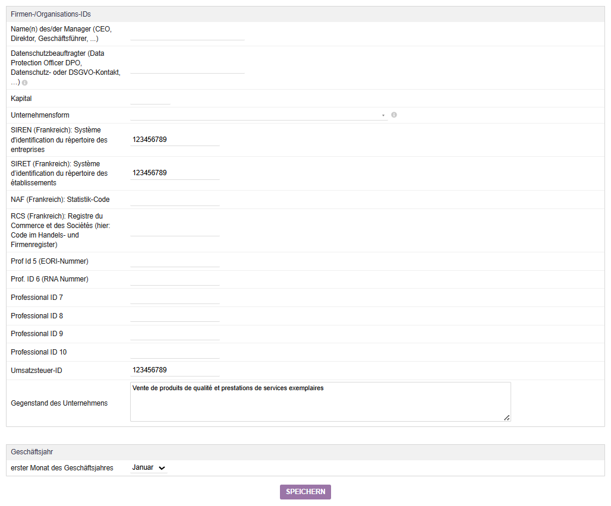Image resolution: width=611 pixels, height=506 pixels.
Task: Click the manager name (CEO) input field
Action: [187, 34]
